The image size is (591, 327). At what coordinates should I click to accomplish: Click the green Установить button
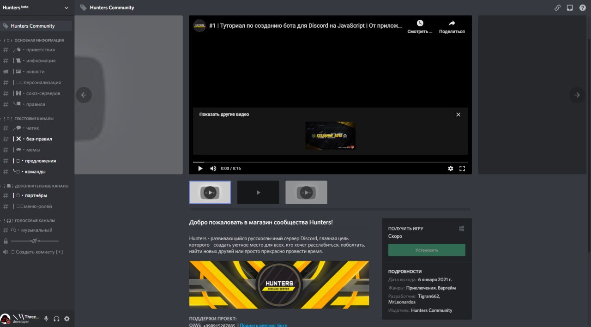(x=427, y=250)
